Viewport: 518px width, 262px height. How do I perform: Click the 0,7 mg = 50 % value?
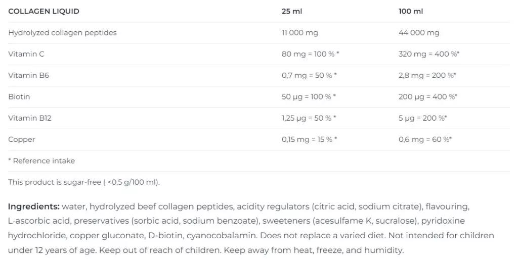(x=309, y=75)
